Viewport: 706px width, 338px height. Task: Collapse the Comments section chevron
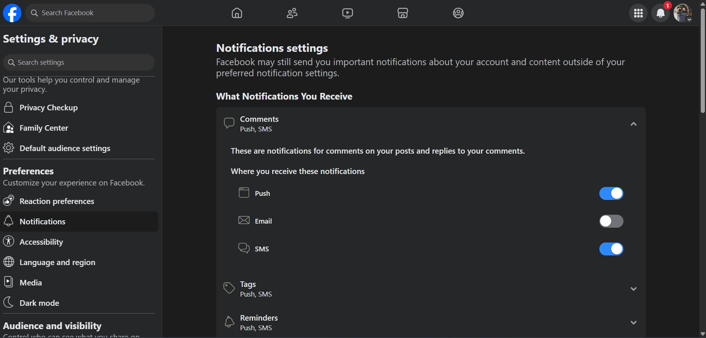[x=633, y=124]
